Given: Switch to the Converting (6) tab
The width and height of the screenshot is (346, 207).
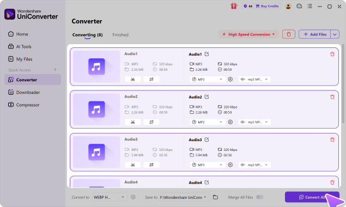Looking at the screenshot, I should coord(87,35).
